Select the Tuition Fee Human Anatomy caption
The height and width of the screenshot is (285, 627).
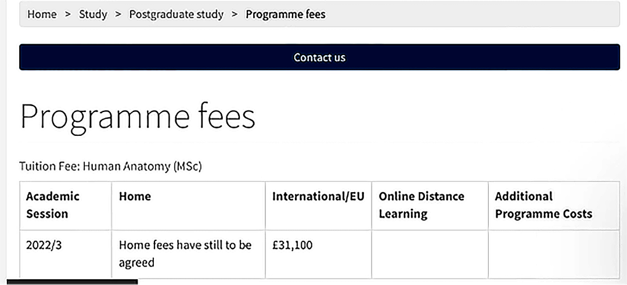tap(110, 166)
